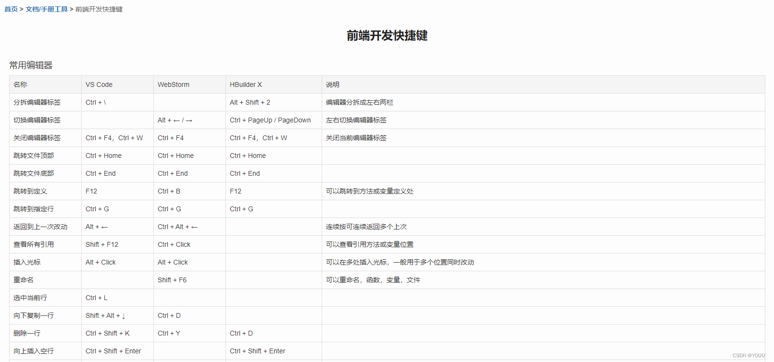The height and width of the screenshot is (362, 774).
Task: Select the 跳转文件底部 row name
Action: point(34,173)
